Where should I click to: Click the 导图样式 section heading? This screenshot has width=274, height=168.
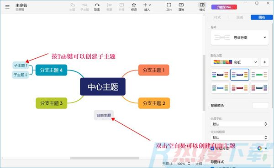(217, 162)
